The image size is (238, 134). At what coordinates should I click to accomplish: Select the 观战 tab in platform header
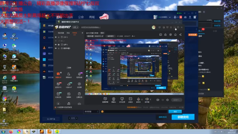pos(70,17)
